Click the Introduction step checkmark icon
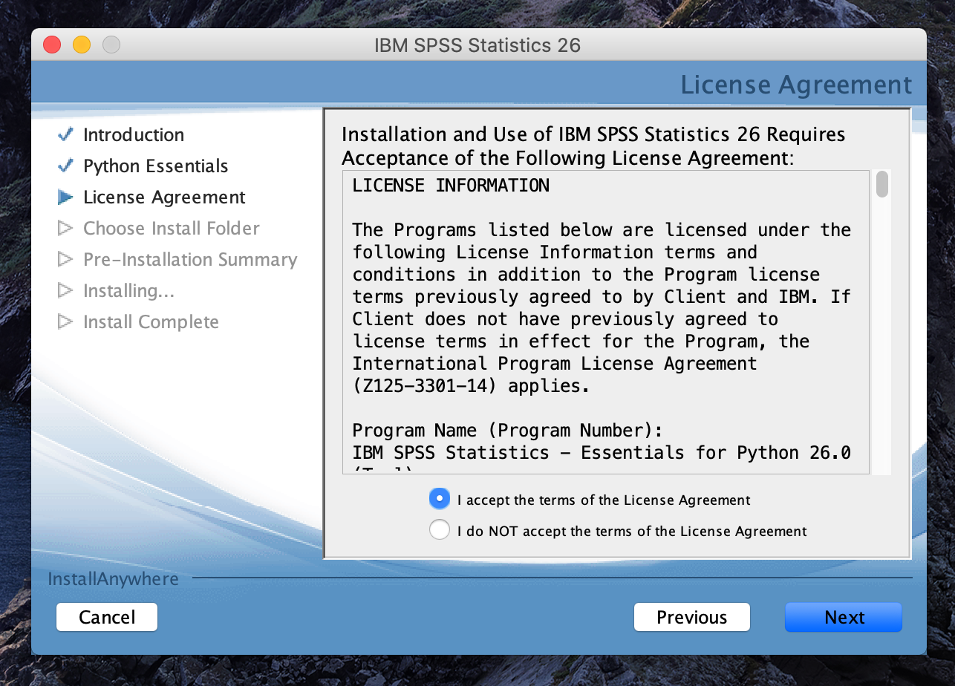Screen dimensions: 955x686 65,134
